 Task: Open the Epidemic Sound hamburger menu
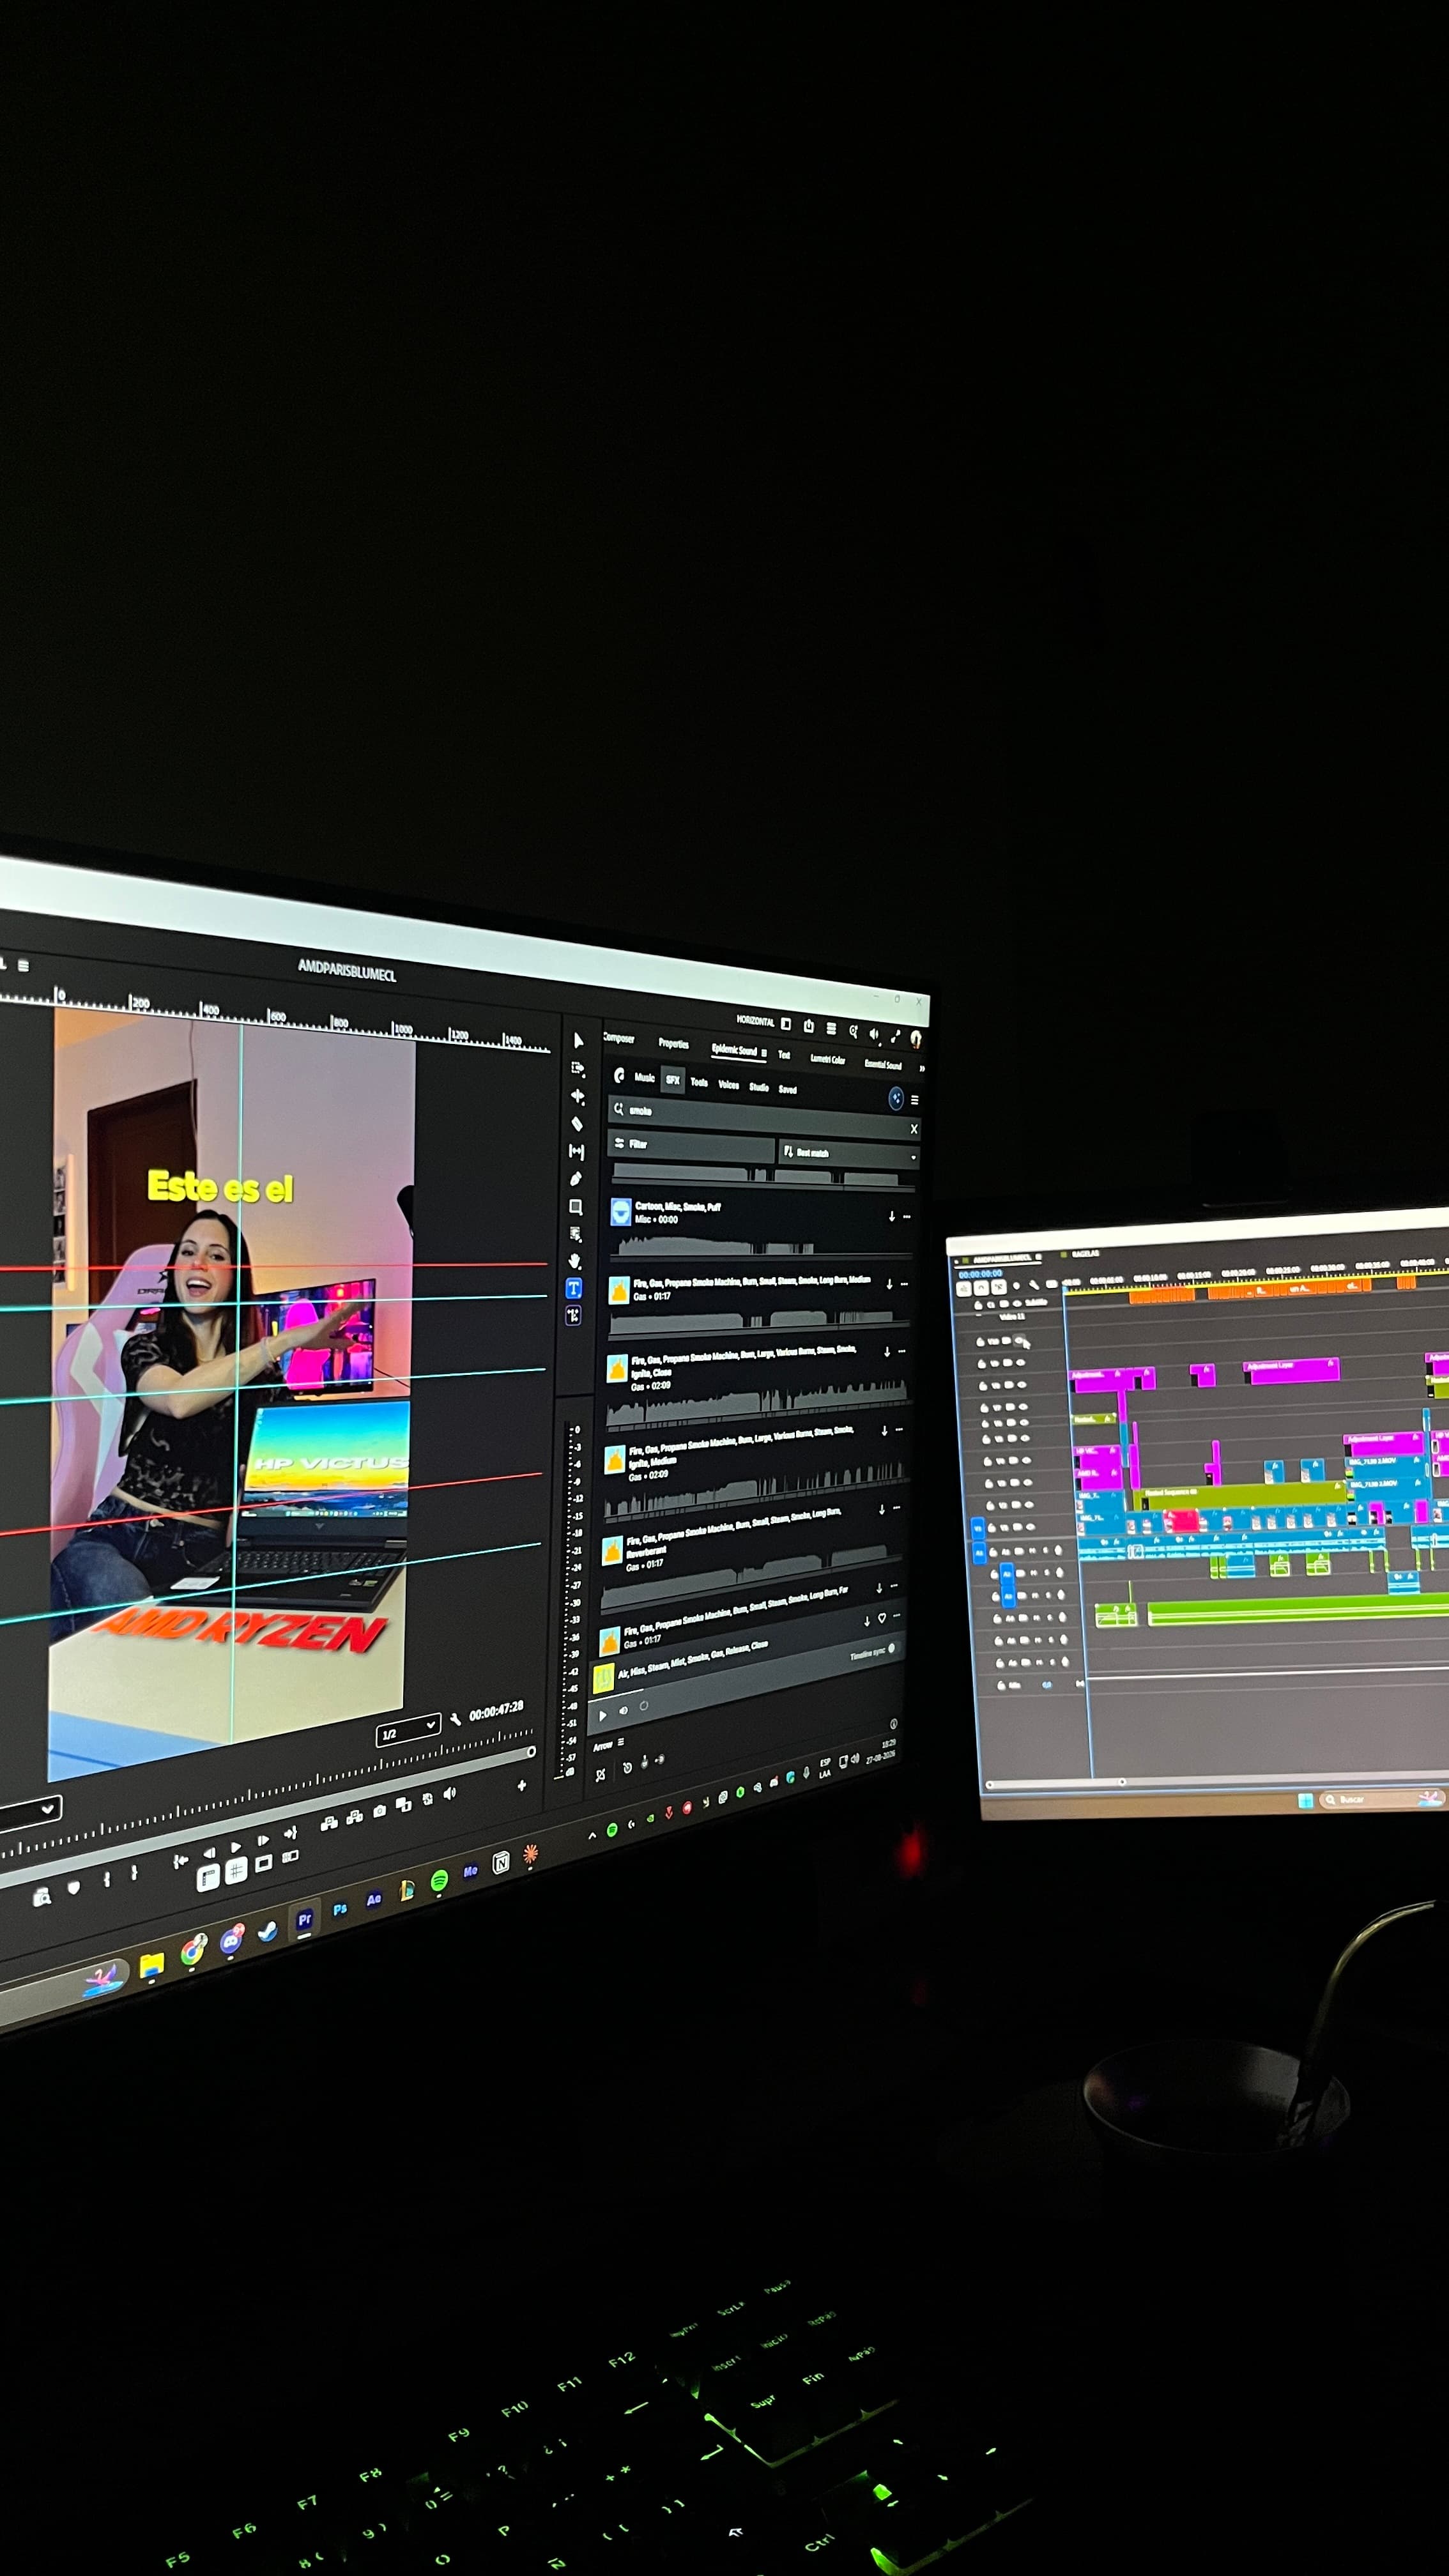point(914,1100)
